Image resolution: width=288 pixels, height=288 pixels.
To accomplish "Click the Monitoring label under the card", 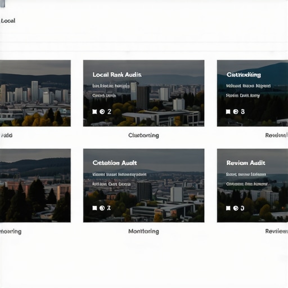I will pyautogui.click(x=143, y=231).
